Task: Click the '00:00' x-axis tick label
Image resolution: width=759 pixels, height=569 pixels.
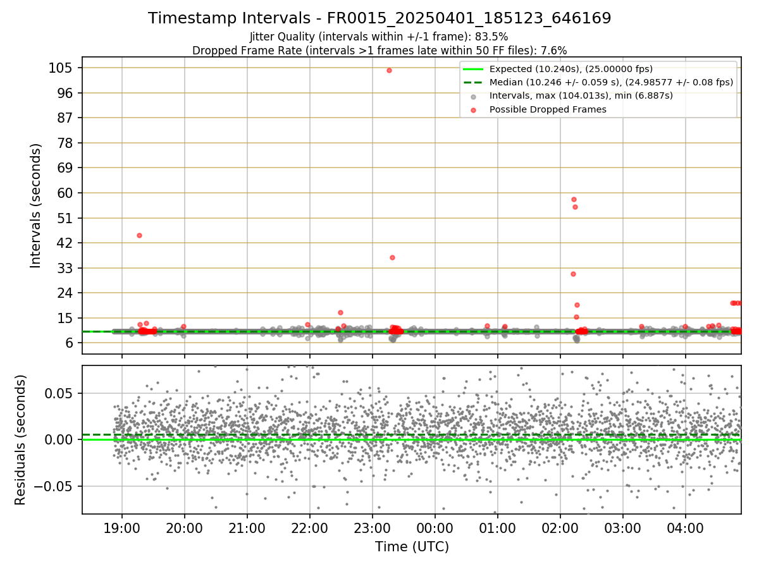Action: [x=435, y=528]
